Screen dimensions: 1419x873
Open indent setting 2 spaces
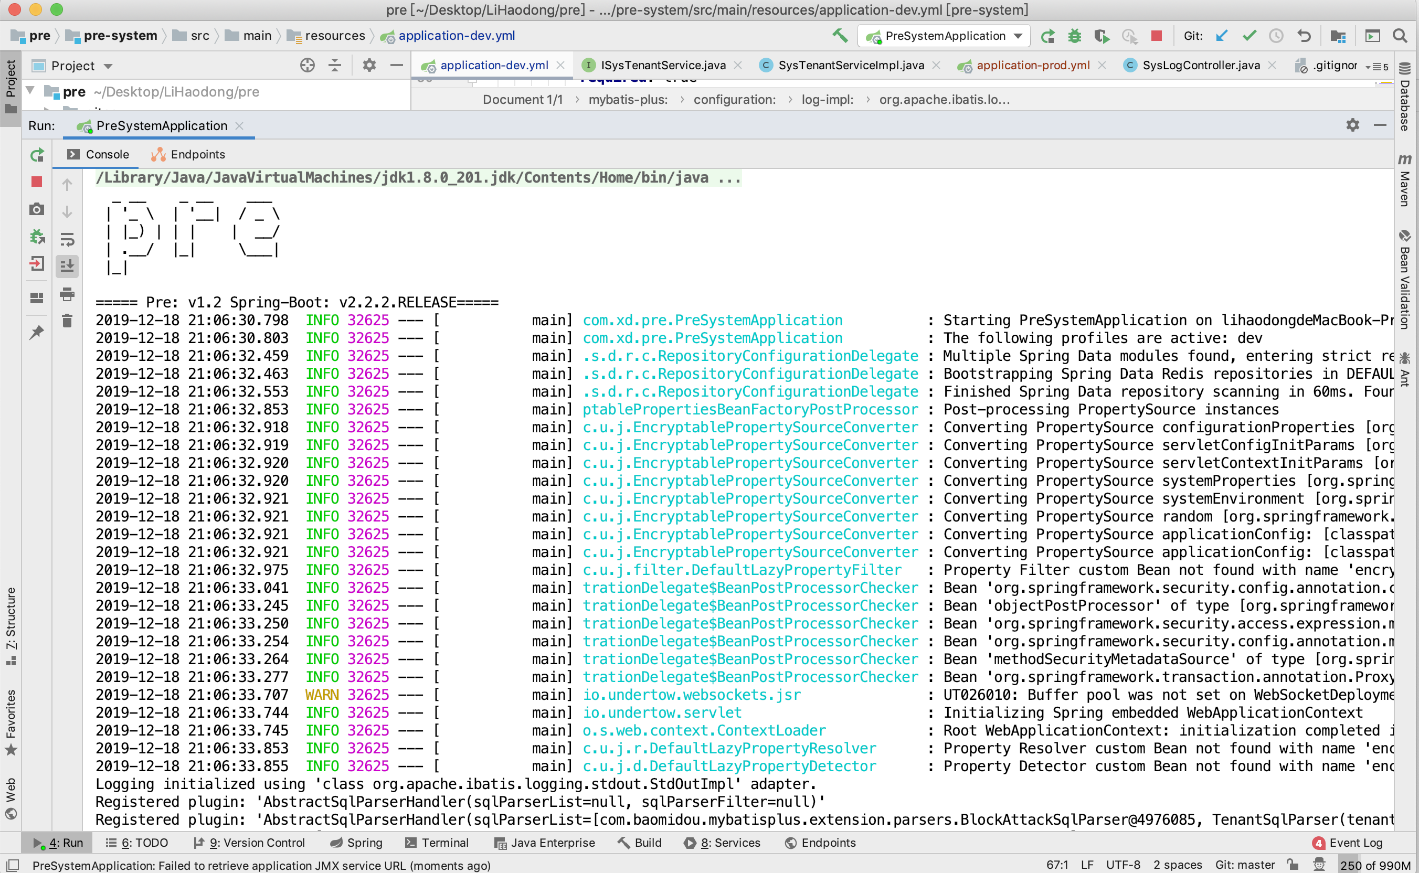1178,865
